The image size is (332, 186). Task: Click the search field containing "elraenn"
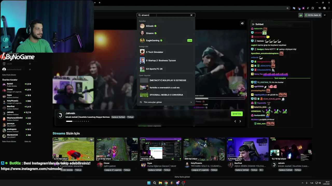coord(166,15)
